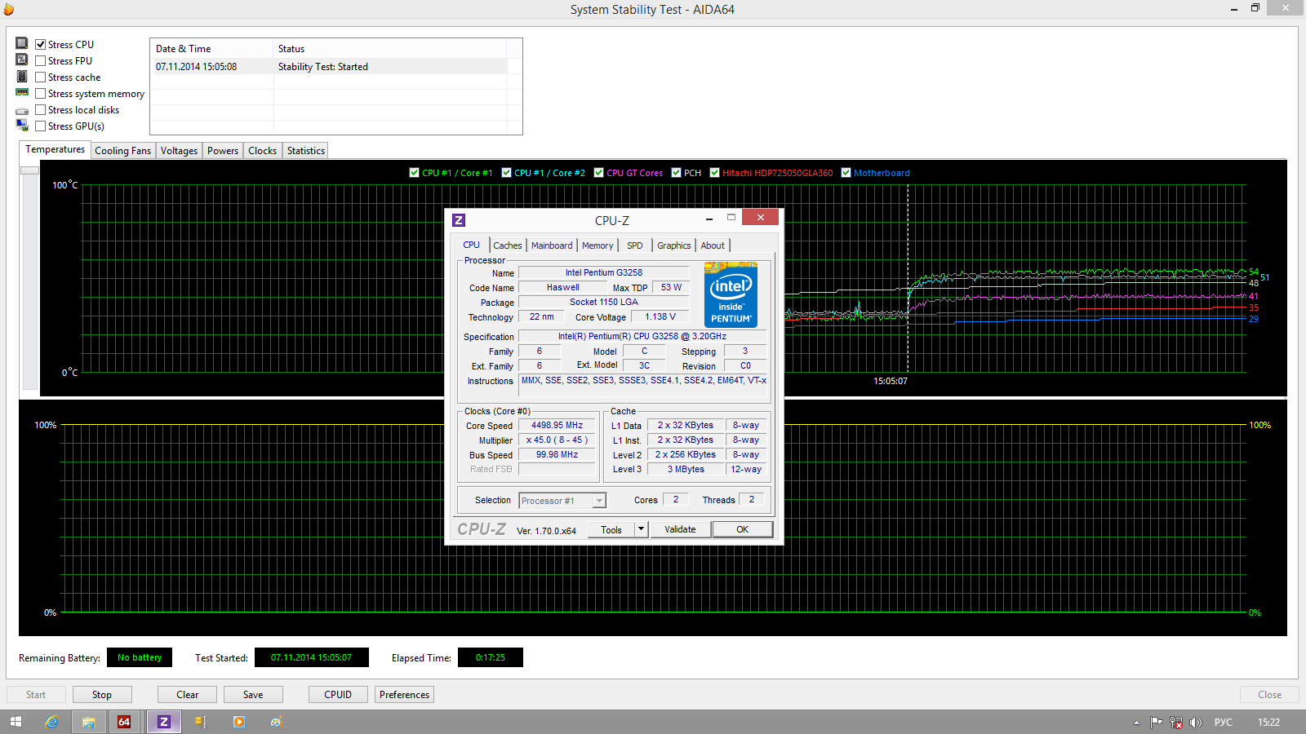Viewport: 1306px width, 734px height.
Task: Enable the Stress local disks checkbox
Action: tap(40, 109)
